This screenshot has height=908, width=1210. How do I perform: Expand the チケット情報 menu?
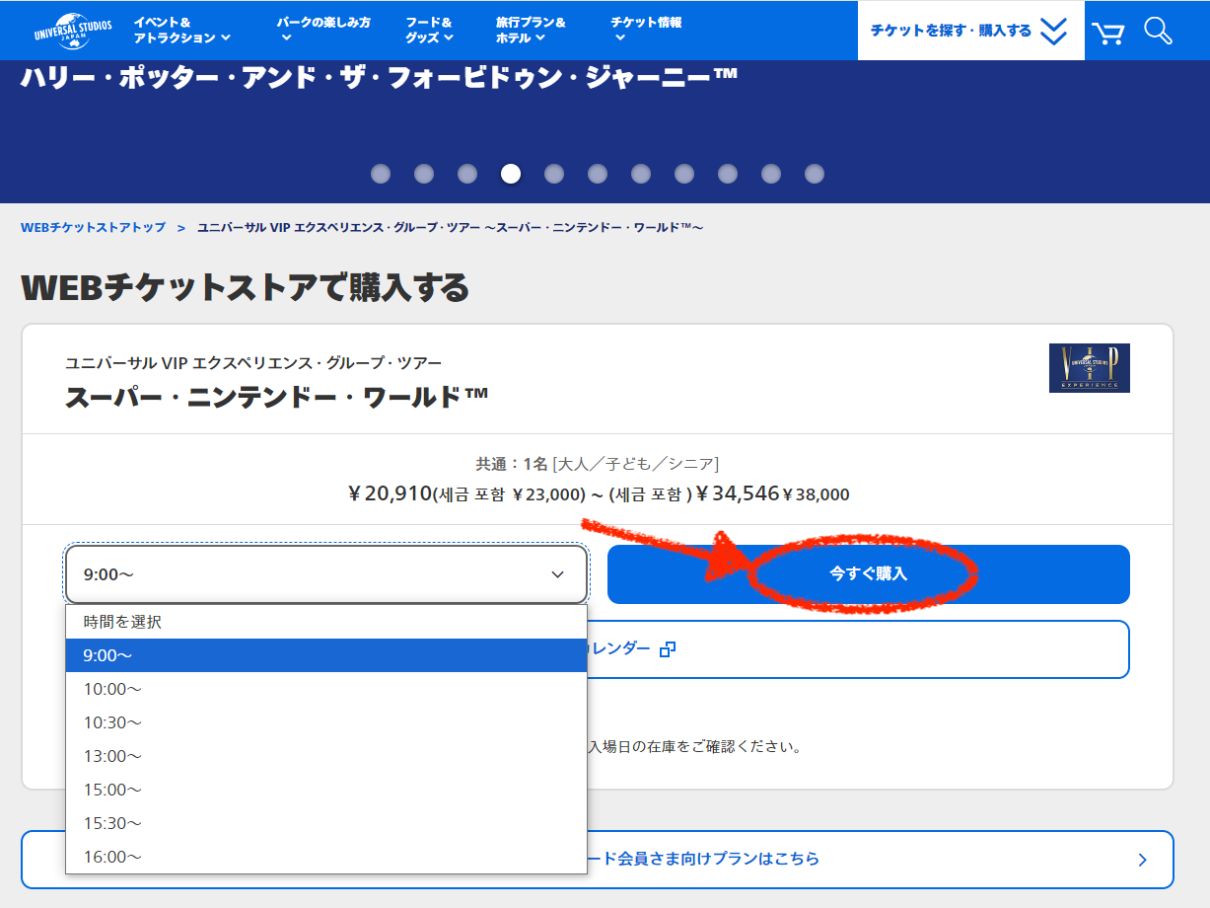(646, 30)
